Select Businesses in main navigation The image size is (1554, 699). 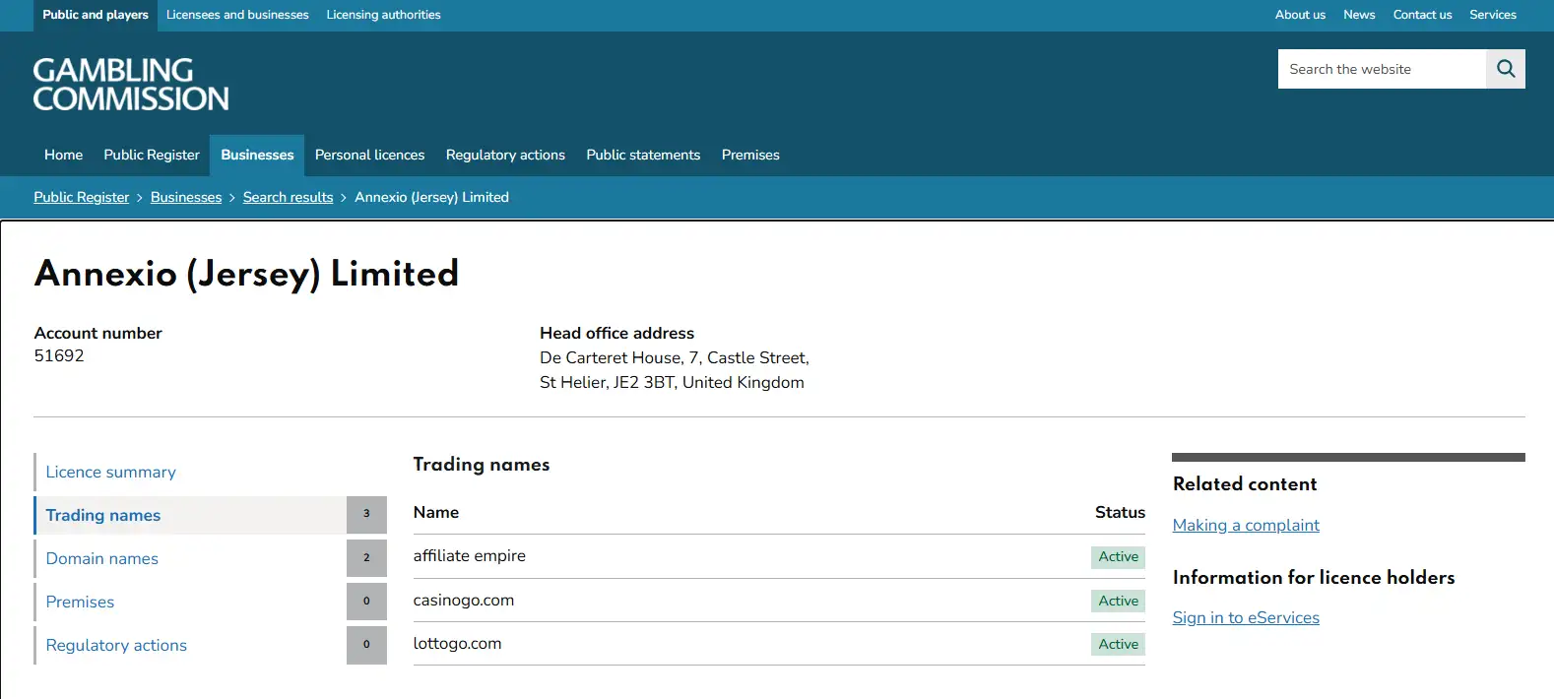257,155
